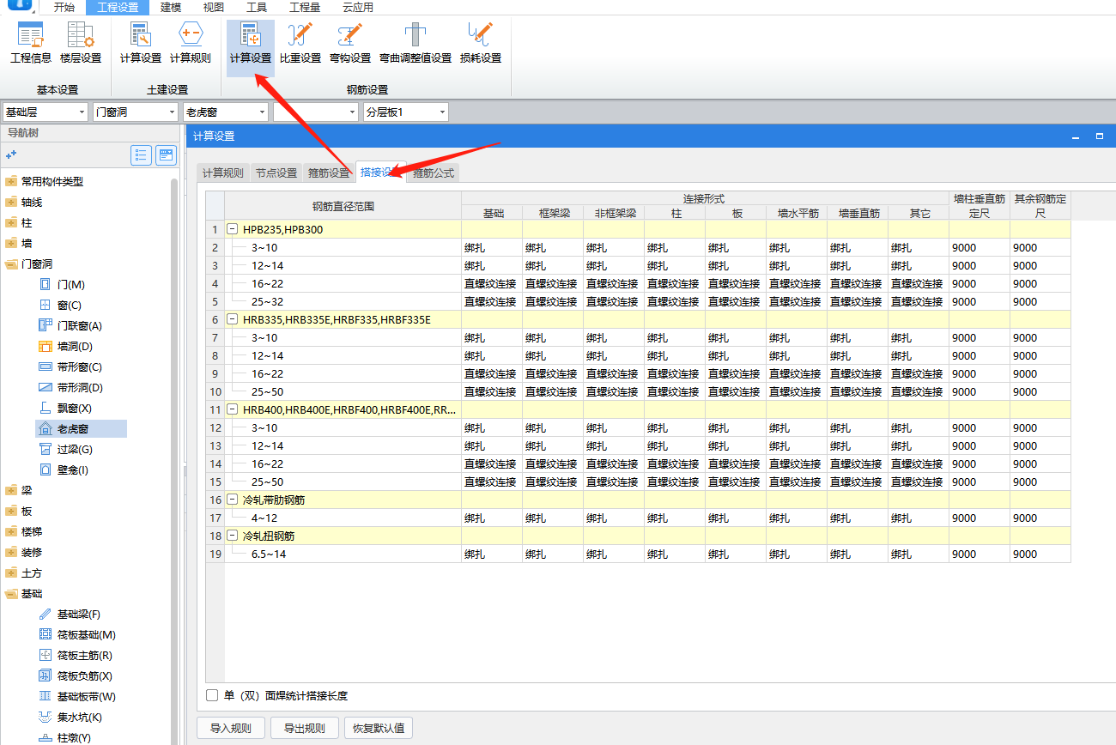Select 基础板带(W) component
The height and width of the screenshot is (745, 1116).
pos(77,697)
